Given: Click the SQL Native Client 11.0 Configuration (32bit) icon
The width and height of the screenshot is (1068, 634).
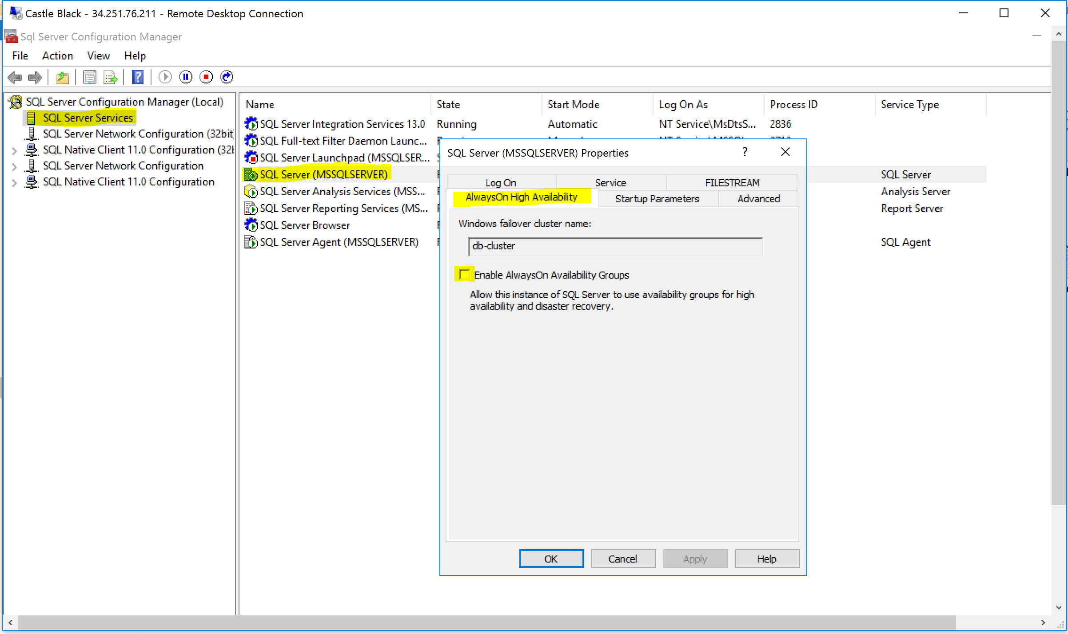Looking at the screenshot, I should coord(32,150).
